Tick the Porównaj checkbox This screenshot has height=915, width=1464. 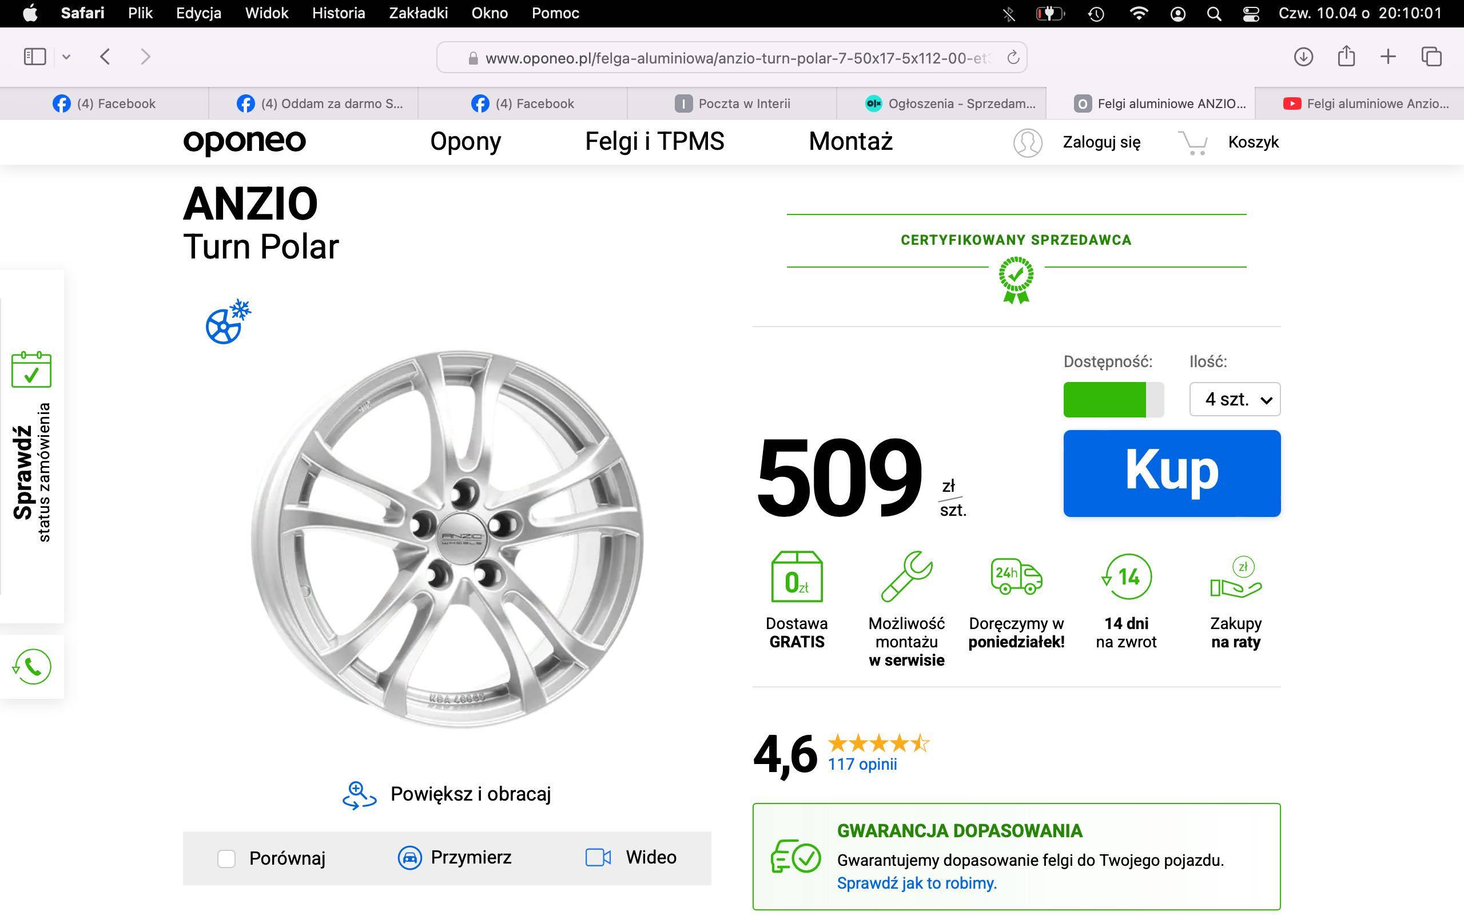[226, 859]
